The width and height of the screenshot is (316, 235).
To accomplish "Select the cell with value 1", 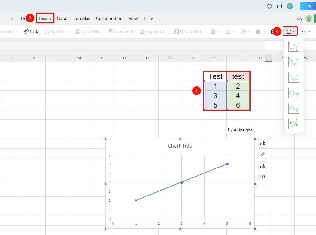I will tap(215, 86).
